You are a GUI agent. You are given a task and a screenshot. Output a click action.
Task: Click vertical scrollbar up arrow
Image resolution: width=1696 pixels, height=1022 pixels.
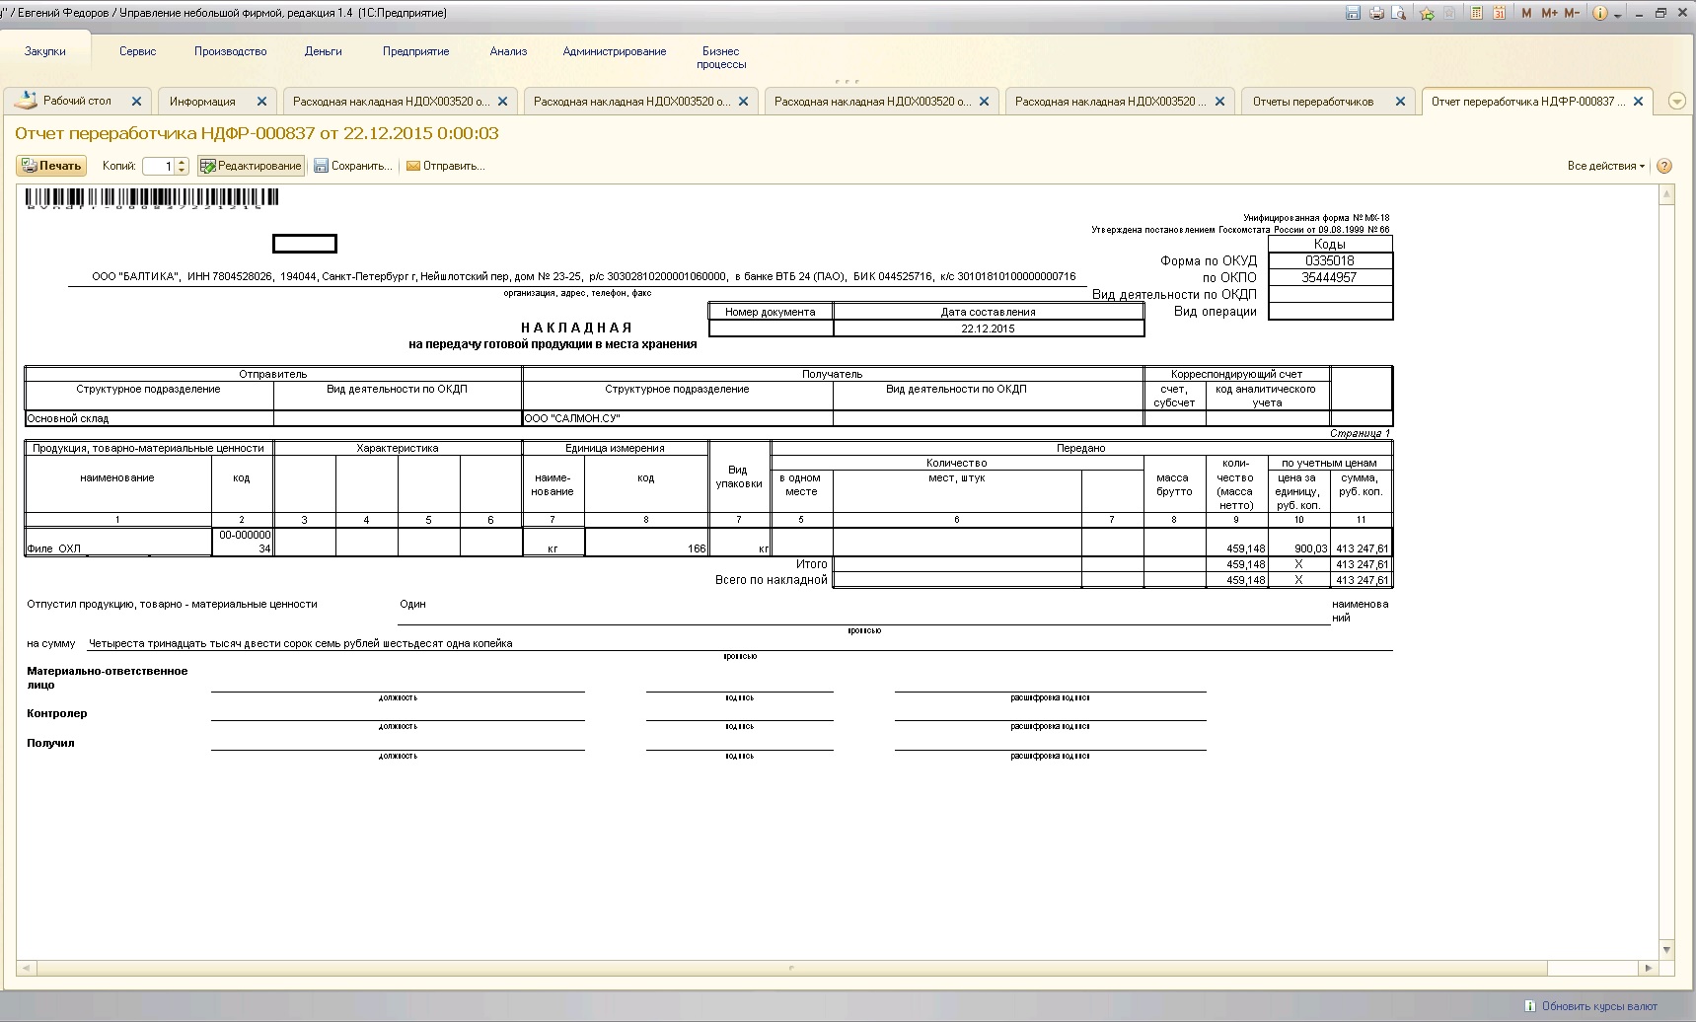pos(1667,194)
